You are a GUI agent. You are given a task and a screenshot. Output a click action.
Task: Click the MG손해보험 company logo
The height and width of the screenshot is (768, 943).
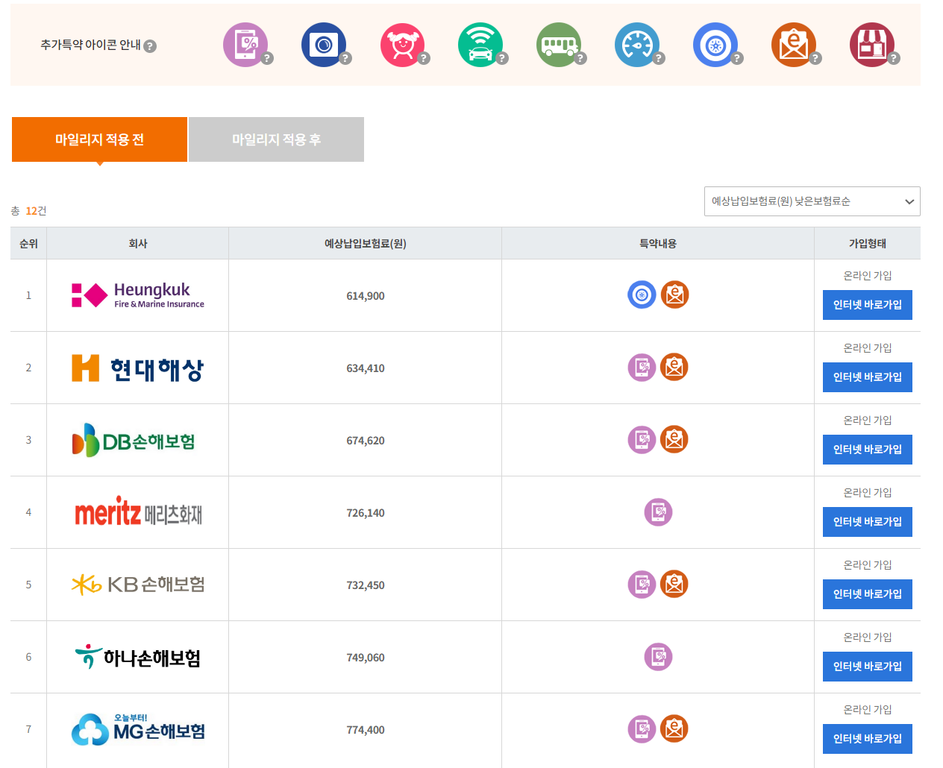[138, 729]
